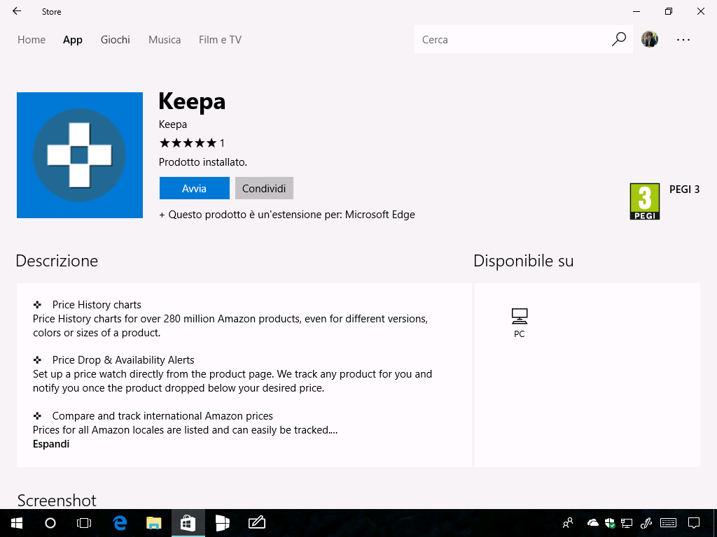The width and height of the screenshot is (717, 537).
Task: Open the Action Center notifications icon
Action: (x=694, y=522)
